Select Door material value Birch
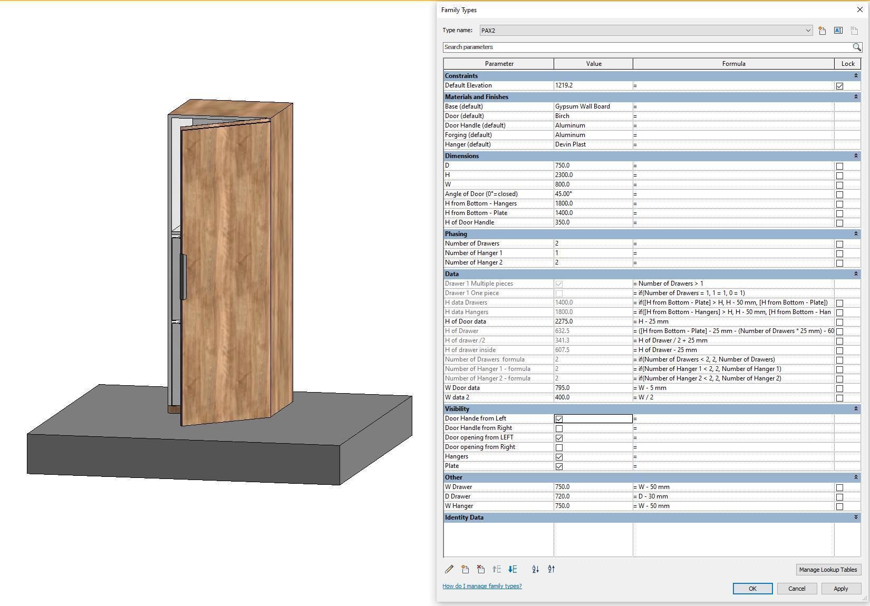870x606 pixels. point(593,116)
